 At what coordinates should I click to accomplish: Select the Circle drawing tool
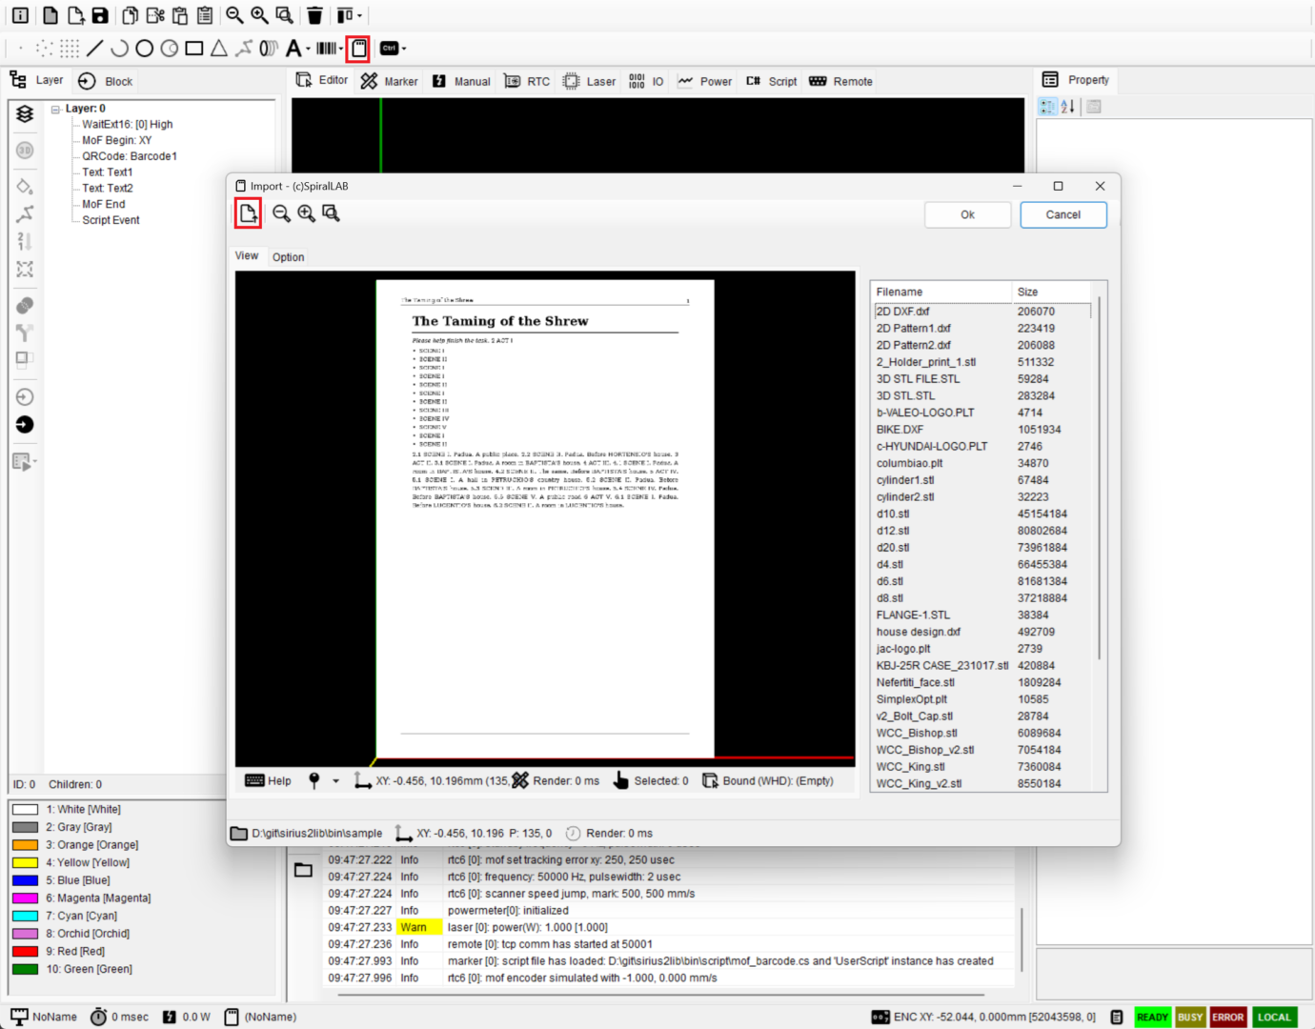point(144,48)
